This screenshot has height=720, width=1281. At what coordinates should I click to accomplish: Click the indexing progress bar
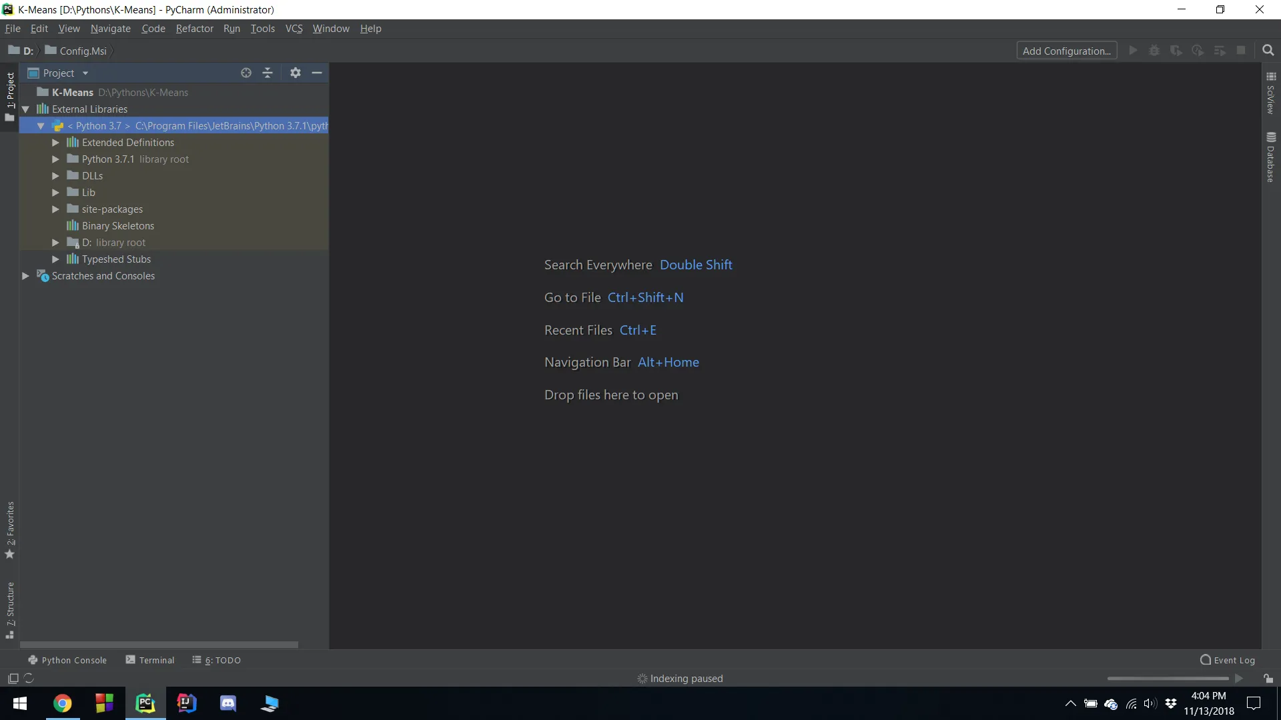[1168, 679]
